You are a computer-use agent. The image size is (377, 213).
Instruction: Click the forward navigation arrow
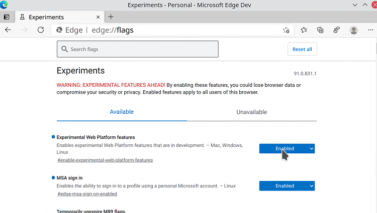24,30
